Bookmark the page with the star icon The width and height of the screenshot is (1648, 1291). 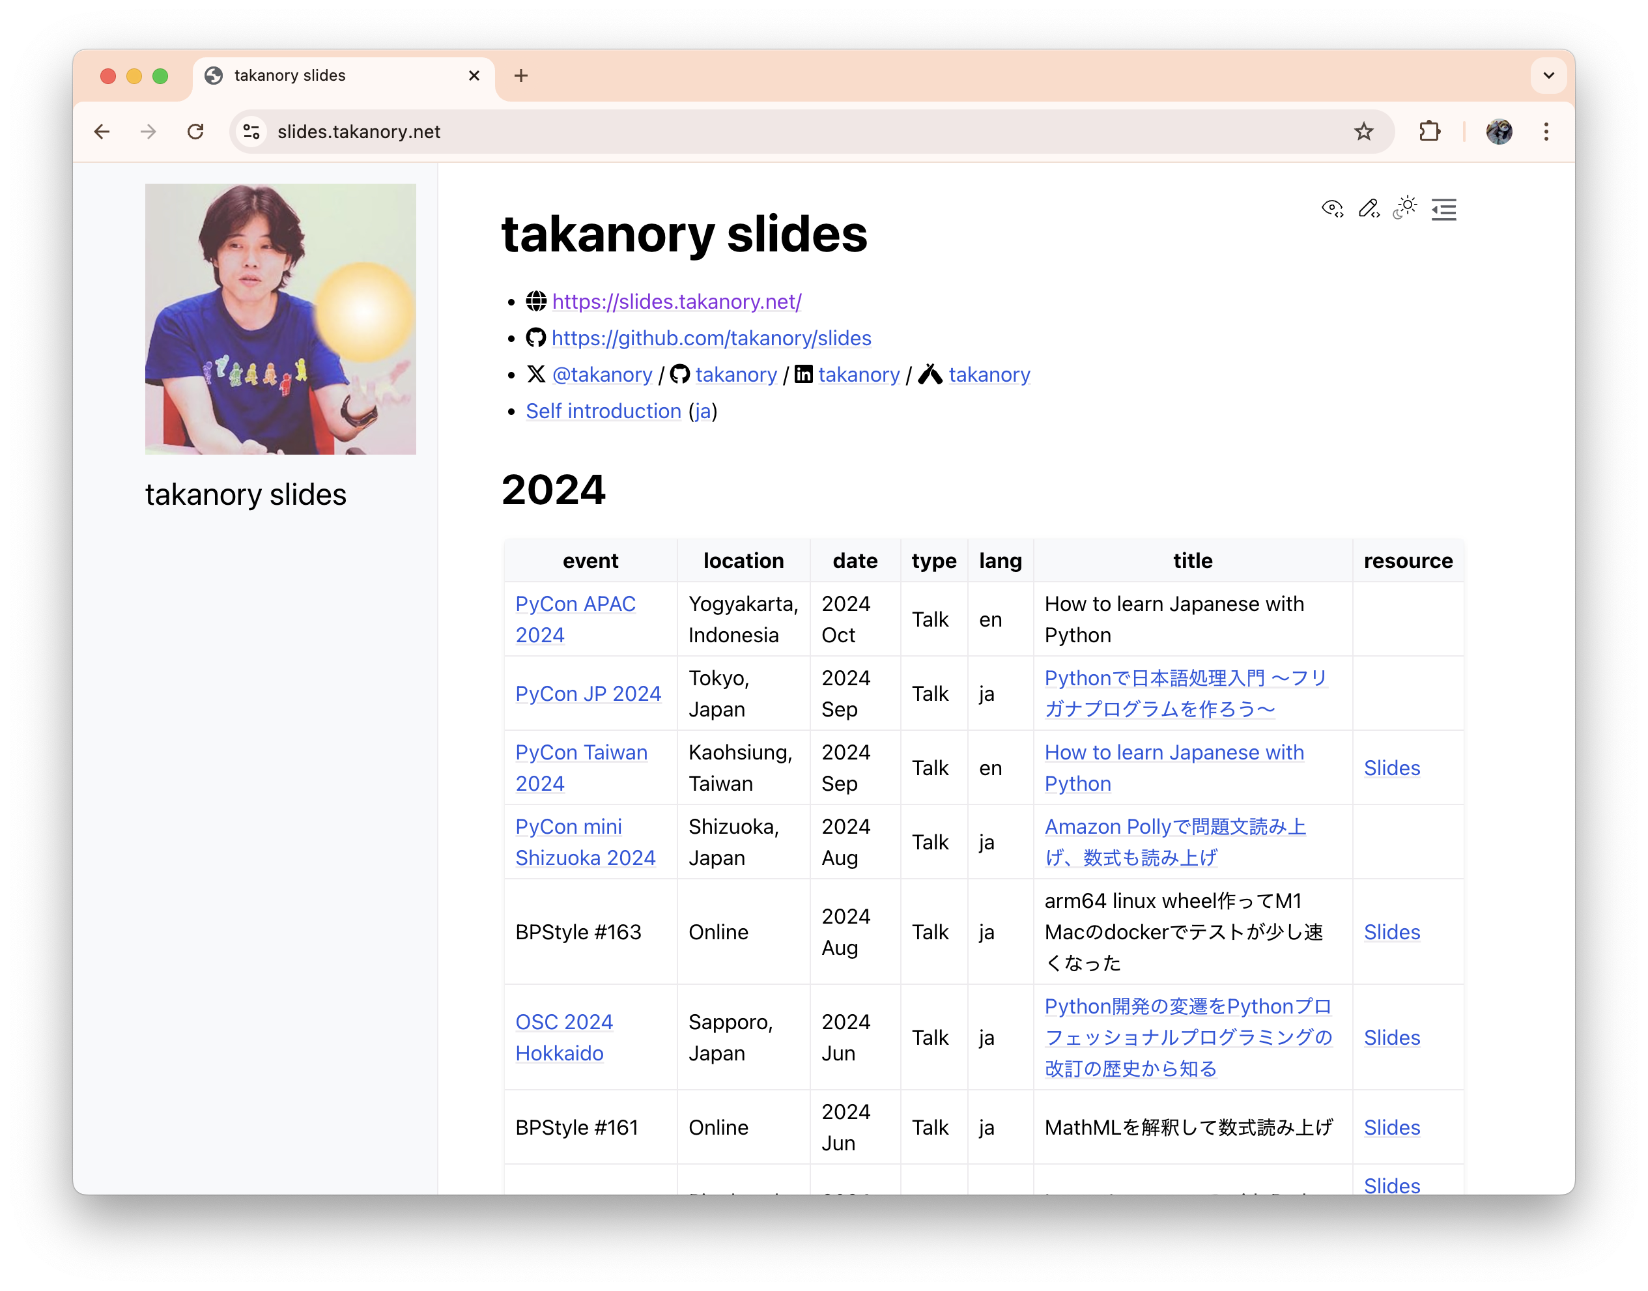pos(1364,132)
